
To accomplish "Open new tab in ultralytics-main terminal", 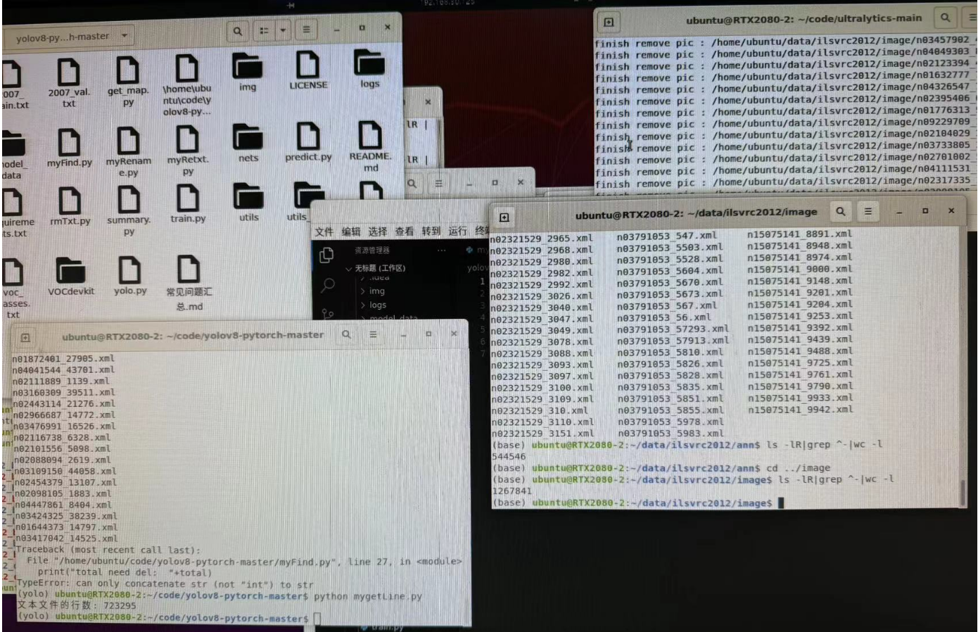I will coord(609,22).
